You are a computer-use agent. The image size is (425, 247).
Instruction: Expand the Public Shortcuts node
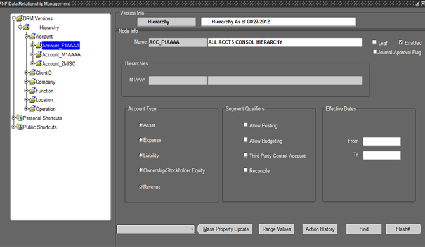pyautogui.click(x=13, y=127)
